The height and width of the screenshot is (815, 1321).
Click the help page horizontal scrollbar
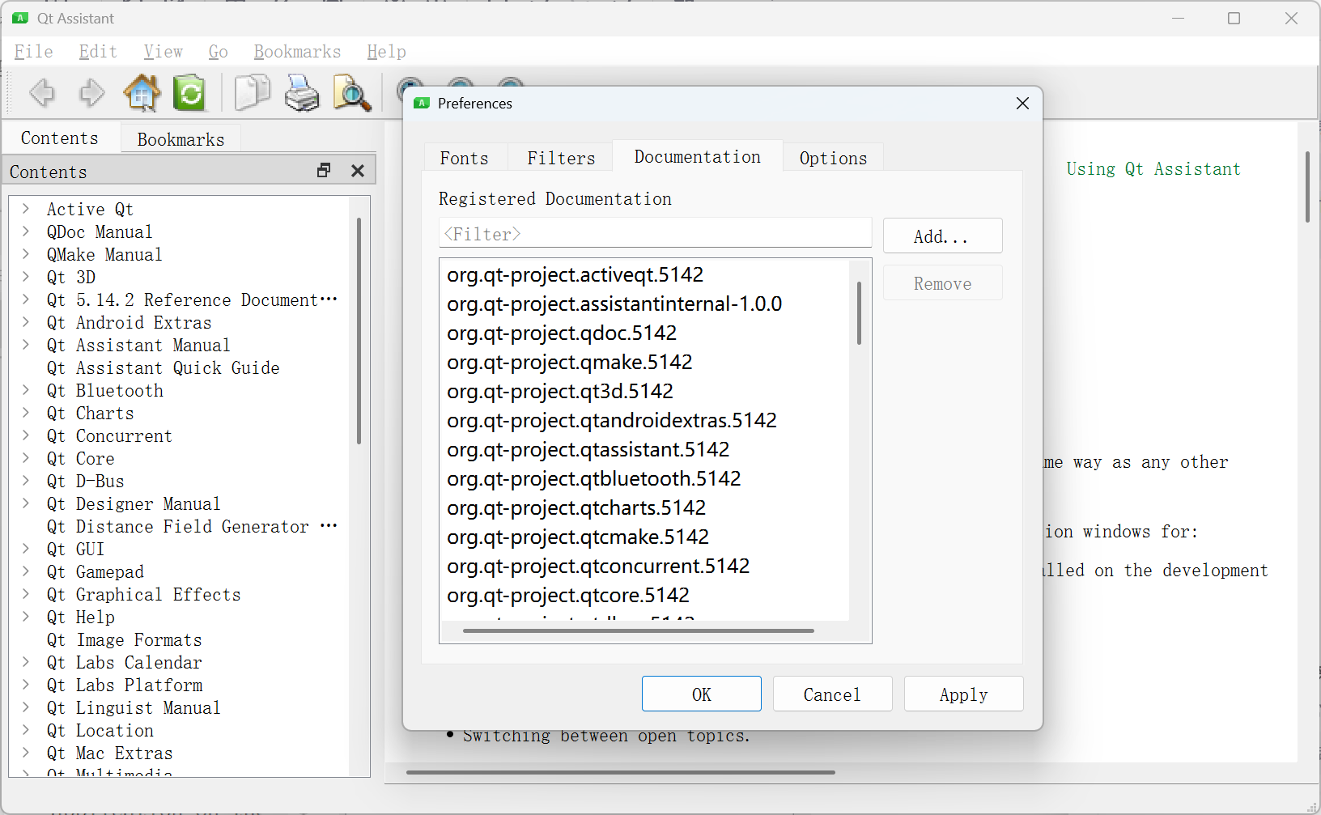[x=621, y=772]
